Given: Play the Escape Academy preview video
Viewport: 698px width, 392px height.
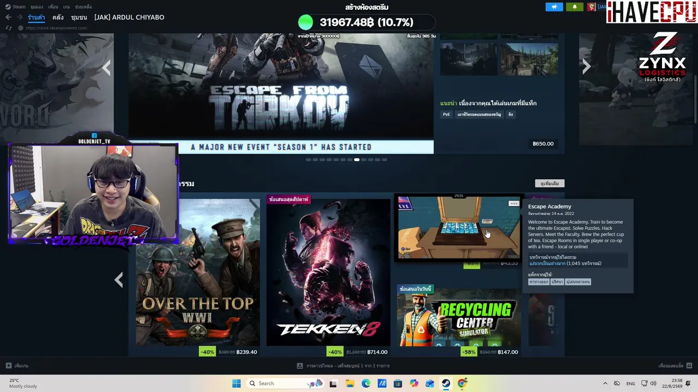Looking at the screenshot, I should 459,228.
